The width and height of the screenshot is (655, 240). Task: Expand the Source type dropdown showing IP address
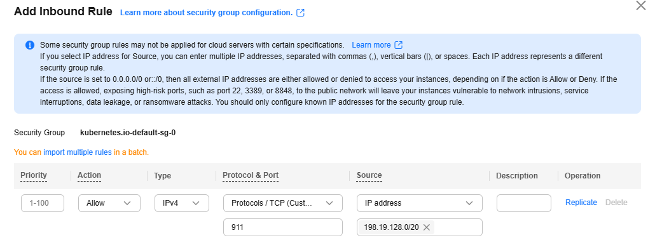tap(420, 203)
